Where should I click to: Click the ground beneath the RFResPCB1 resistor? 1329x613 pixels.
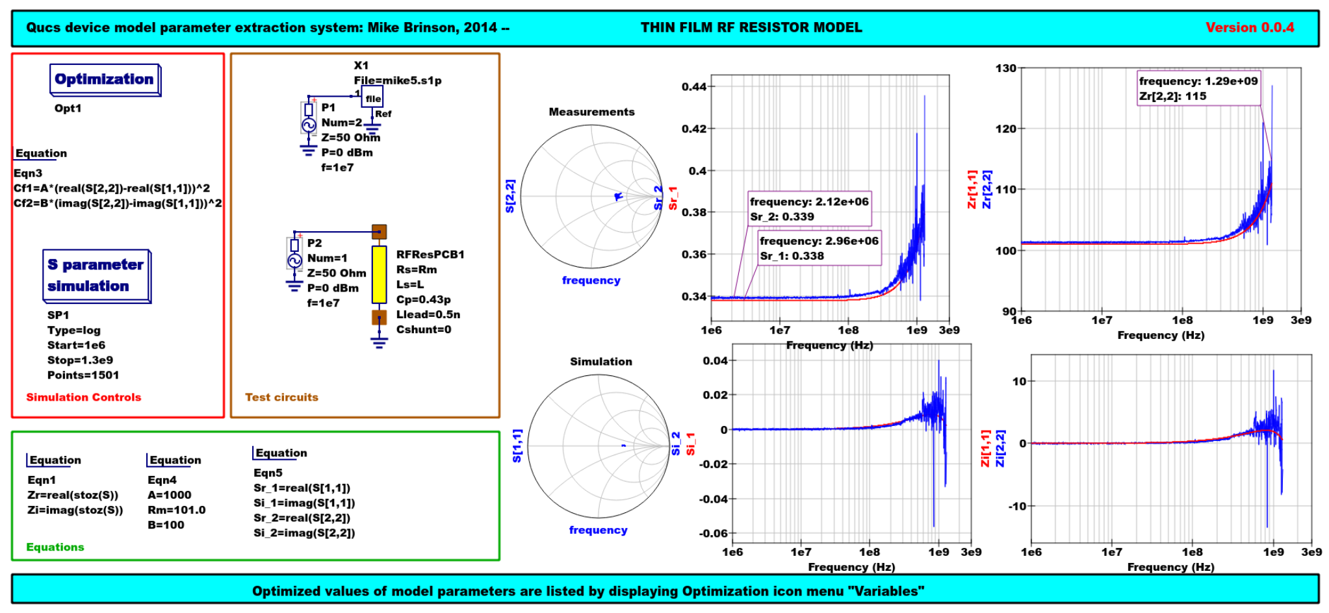[379, 342]
